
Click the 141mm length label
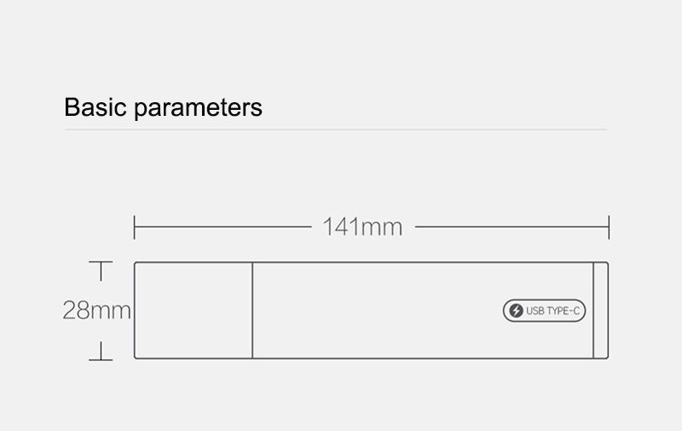click(x=363, y=227)
